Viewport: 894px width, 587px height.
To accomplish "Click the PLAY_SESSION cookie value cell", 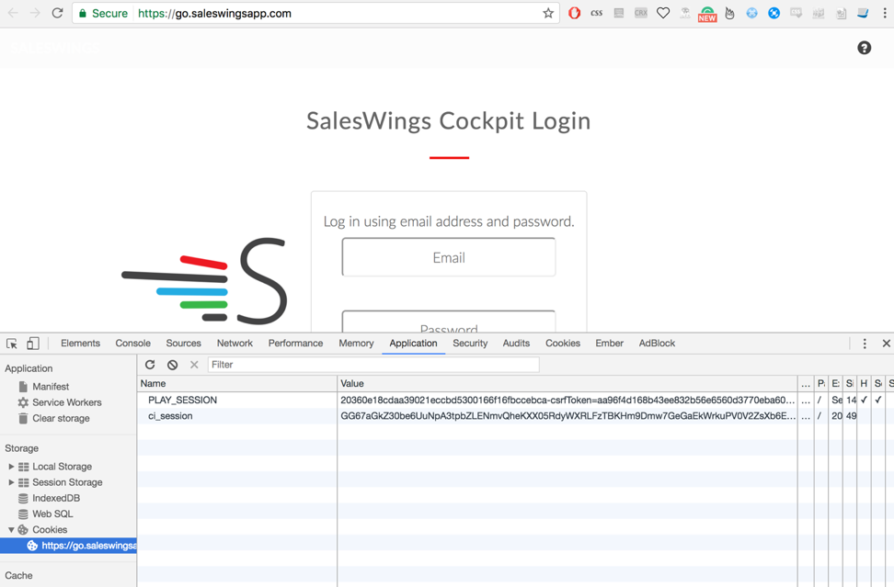I will (567, 401).
